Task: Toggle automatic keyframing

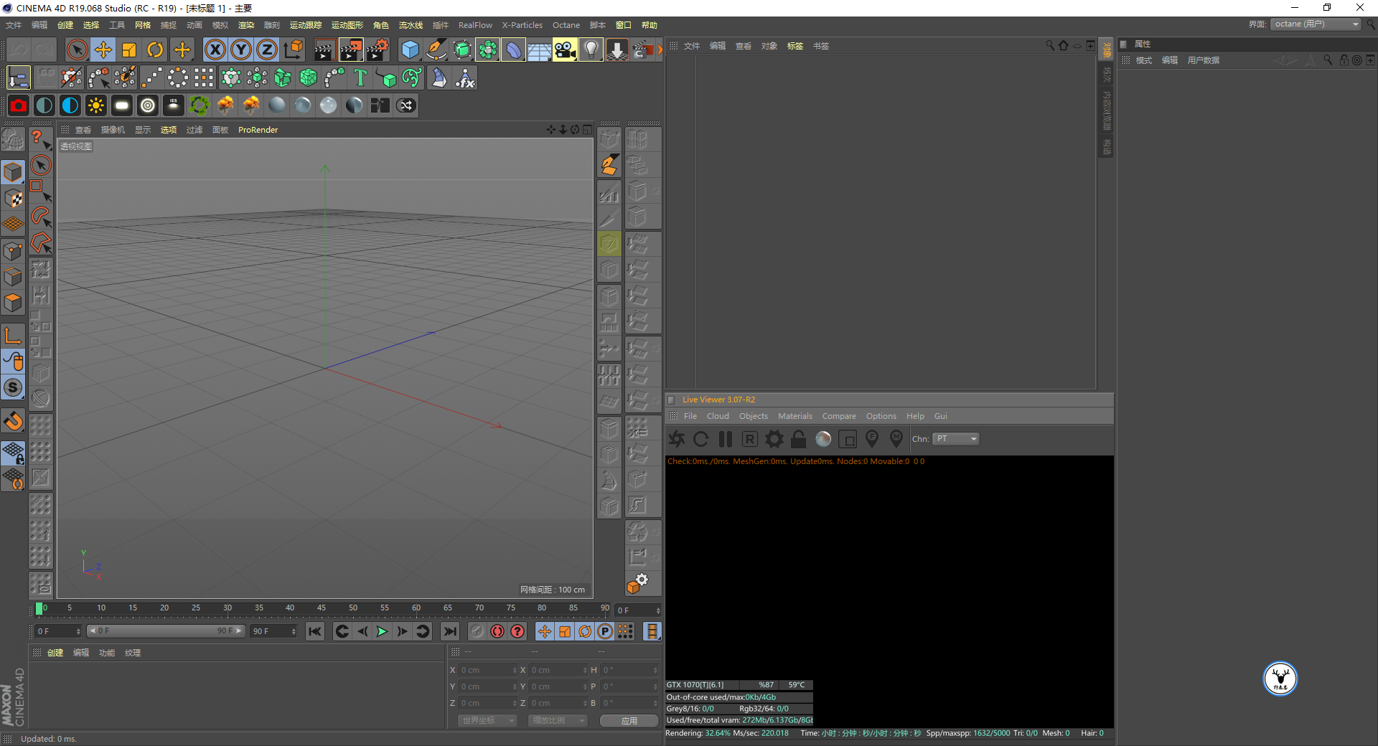Action: (497, 631)
